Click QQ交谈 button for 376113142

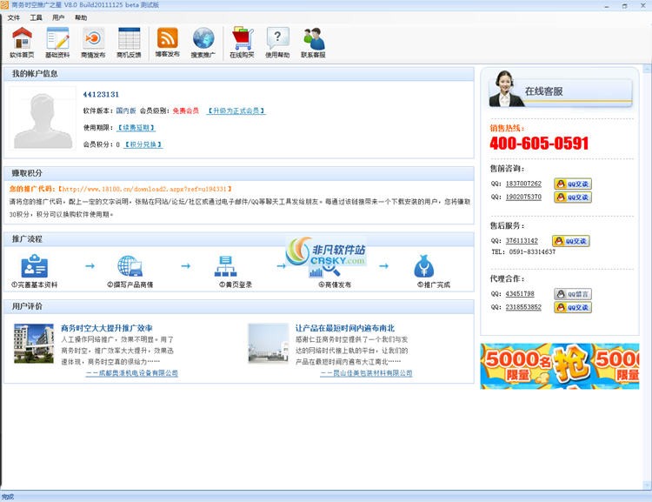pos(571,241)
